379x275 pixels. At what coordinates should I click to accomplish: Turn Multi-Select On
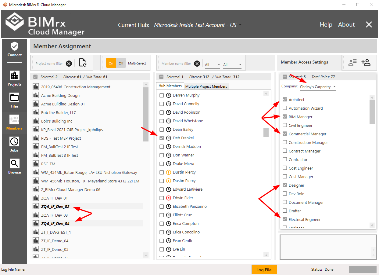(111, 63)
